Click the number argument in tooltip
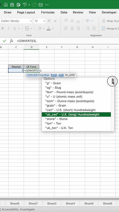 pyautogui.click(x=45, y=75)
